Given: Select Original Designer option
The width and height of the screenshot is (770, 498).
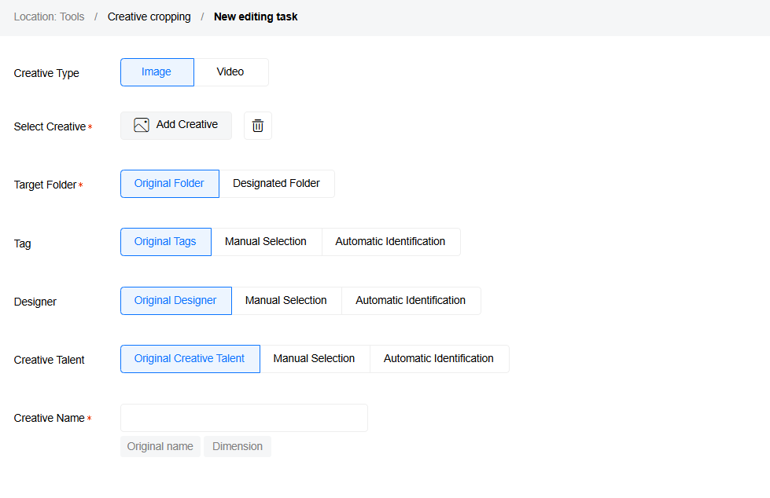Looking at the screenshot, I should coord(176,300).
